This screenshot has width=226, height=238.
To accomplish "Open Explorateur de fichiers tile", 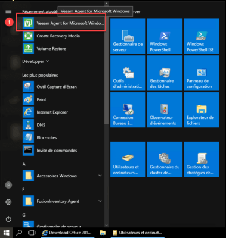I will 202,109.
